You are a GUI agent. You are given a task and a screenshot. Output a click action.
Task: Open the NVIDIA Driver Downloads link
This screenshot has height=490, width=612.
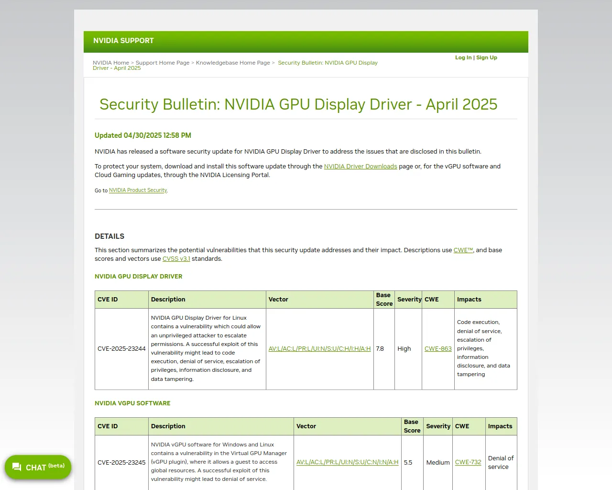pyautogui.click(x=361, y=167)
